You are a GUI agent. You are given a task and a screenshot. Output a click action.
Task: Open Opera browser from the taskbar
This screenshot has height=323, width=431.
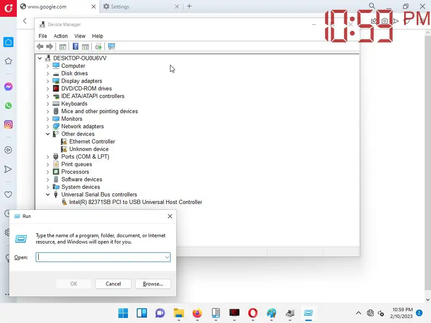[253, 313]
